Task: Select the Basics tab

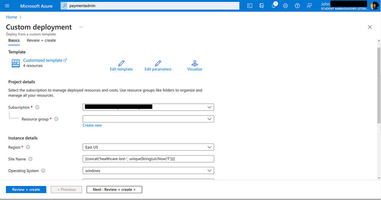Action: [x=14, y=40]
